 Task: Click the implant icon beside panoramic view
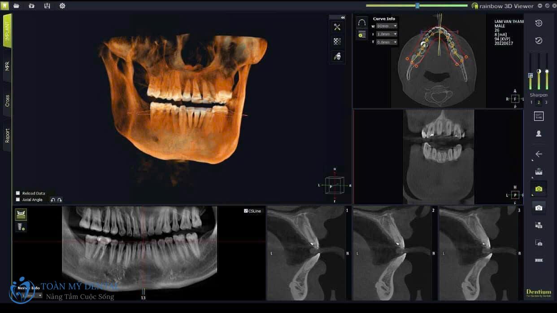click(x=21, y=214)
